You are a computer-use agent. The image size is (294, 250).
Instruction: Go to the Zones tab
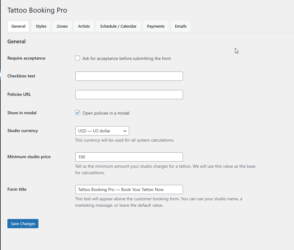(62, 26)
